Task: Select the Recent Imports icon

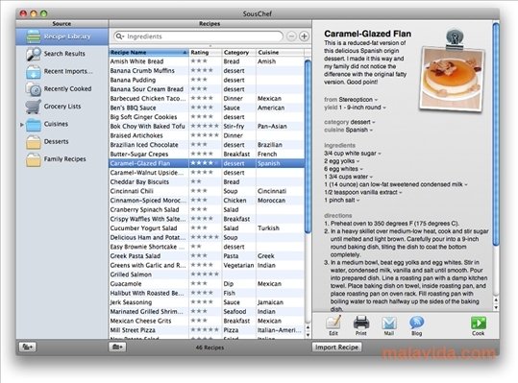Action: tap(34, 72)
